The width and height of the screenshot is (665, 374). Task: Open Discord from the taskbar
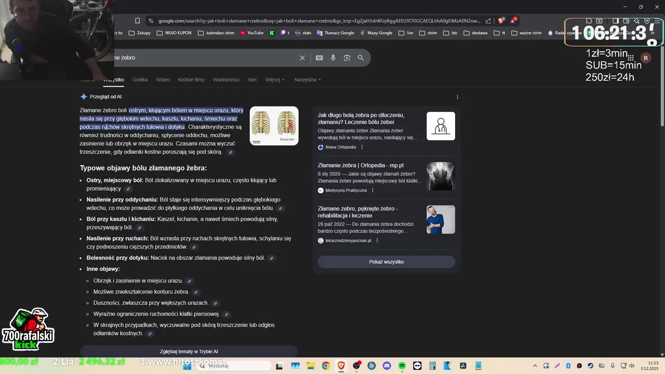coord(387,366)
